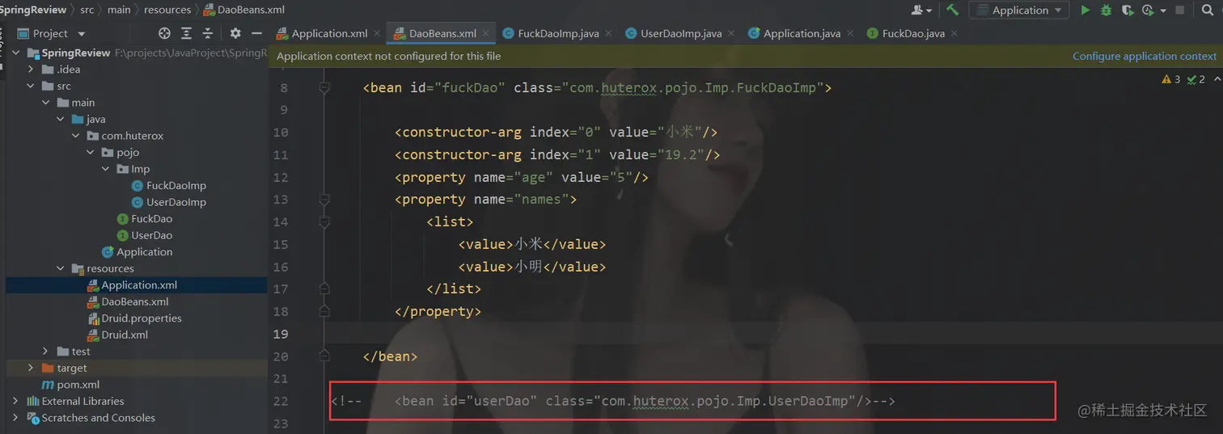This screenshot has height=434, width=1223.
Task: Close the FuckDao.java tab
Action: coord(954,34)
